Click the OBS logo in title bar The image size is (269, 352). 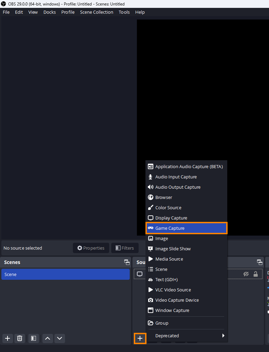[3, 4]
